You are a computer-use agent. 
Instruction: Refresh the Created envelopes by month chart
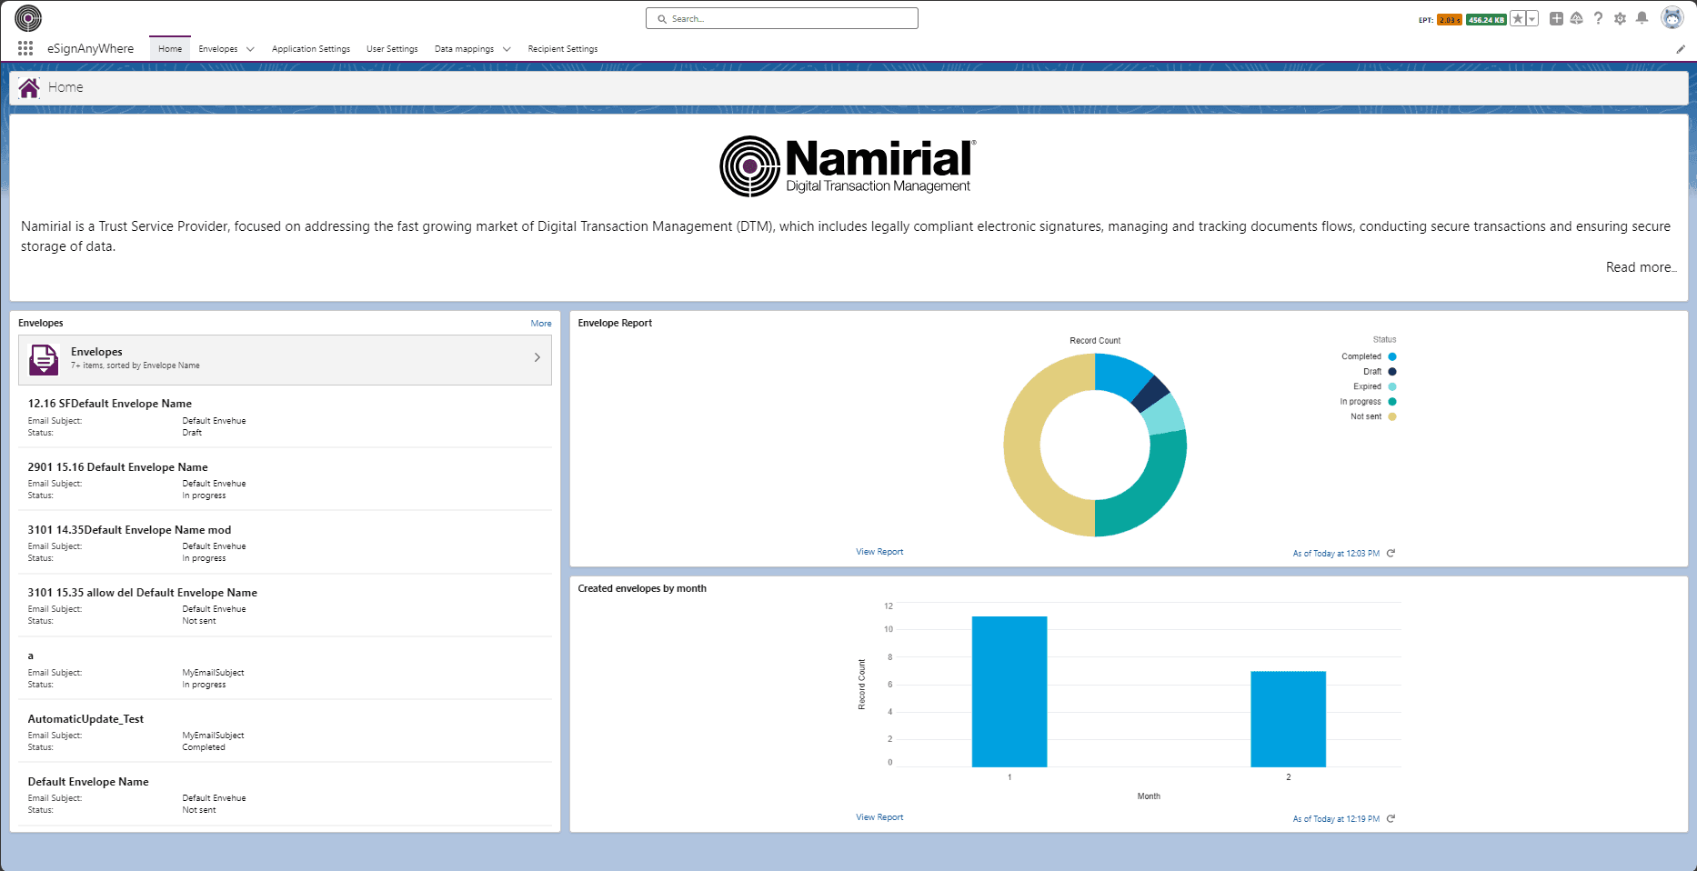click(1391, 818)
